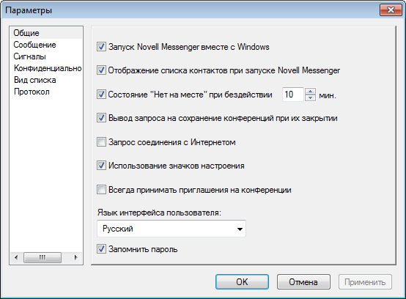Click the category list left scroll arrow

click(16, 257)
